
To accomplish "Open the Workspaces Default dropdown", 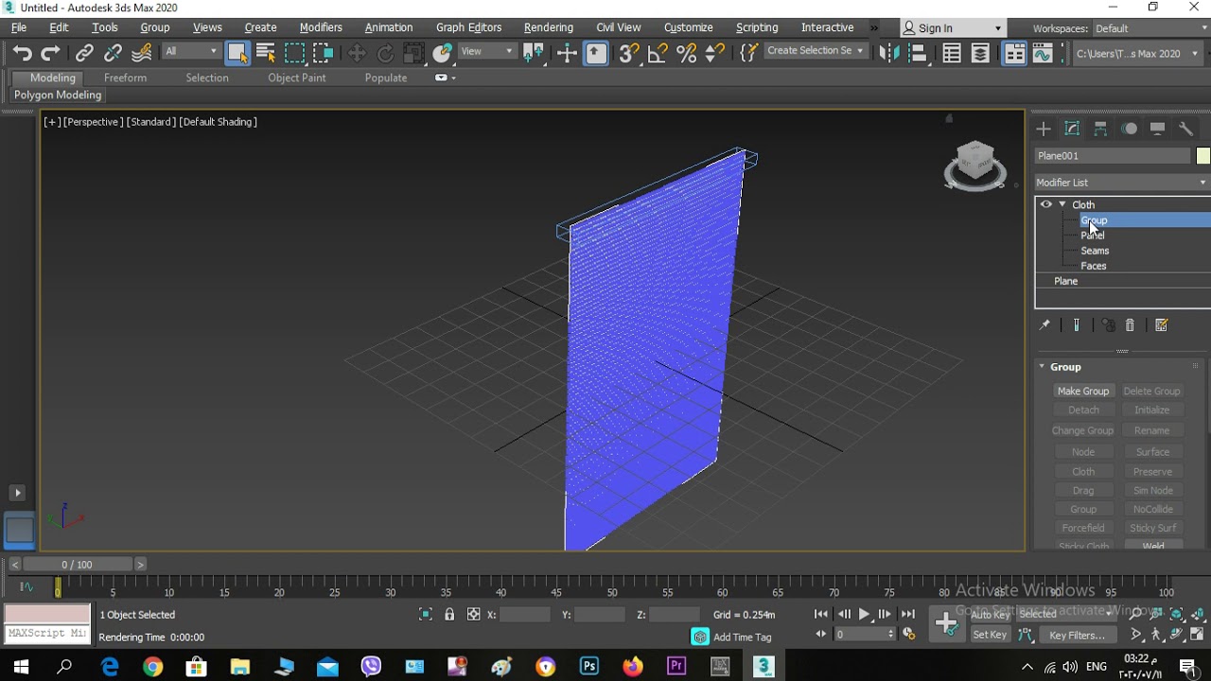I will tap(1150, 28).
